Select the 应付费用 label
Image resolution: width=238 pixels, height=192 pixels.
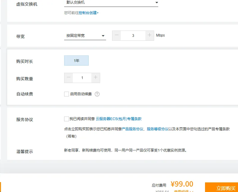159,185
